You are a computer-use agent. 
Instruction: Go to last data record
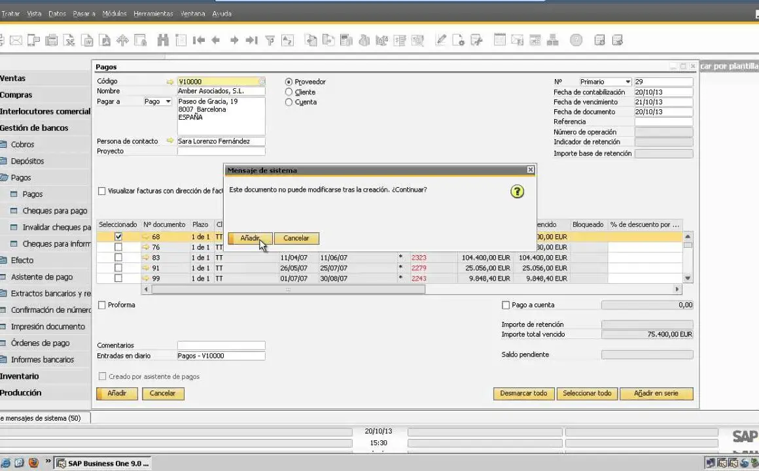[252, 40]
